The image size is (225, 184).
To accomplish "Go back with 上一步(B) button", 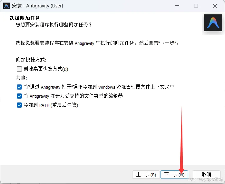I will coord(146,175).
